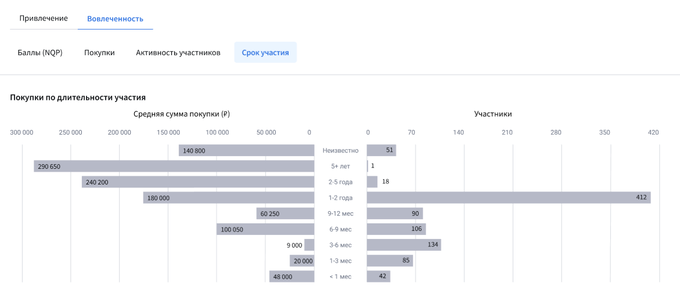This screenshot has height=293, width=680.
Task: Select the 180 000 average purchase bar
Action: tap(228, 198)
